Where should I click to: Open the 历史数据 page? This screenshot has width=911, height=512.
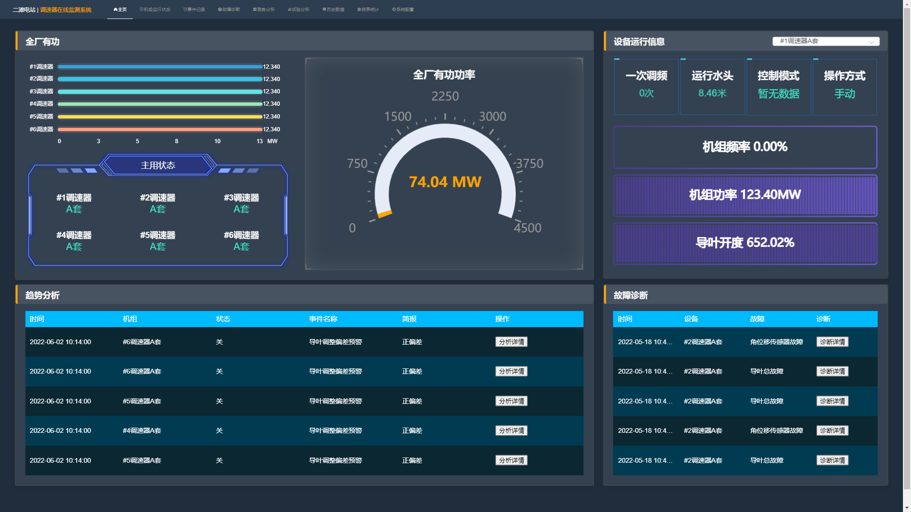point(333,9)
